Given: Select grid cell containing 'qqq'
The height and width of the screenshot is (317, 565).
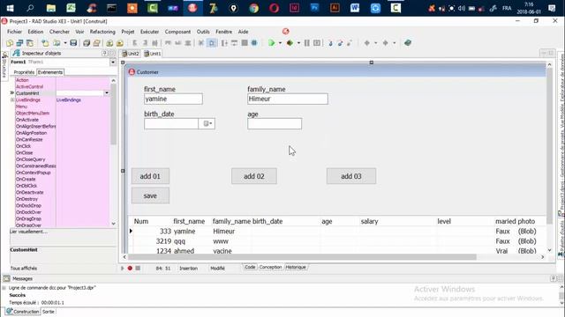Looking at the screenshot, I should click(x=192, y=241).
